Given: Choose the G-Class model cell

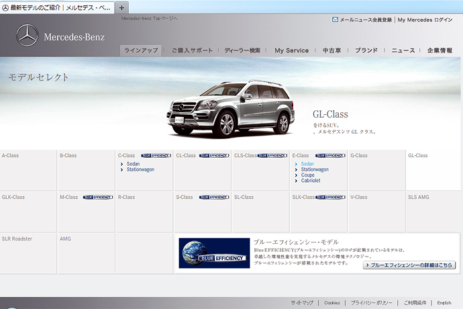Looking at the screenshot, I should [x=377, y=170].
